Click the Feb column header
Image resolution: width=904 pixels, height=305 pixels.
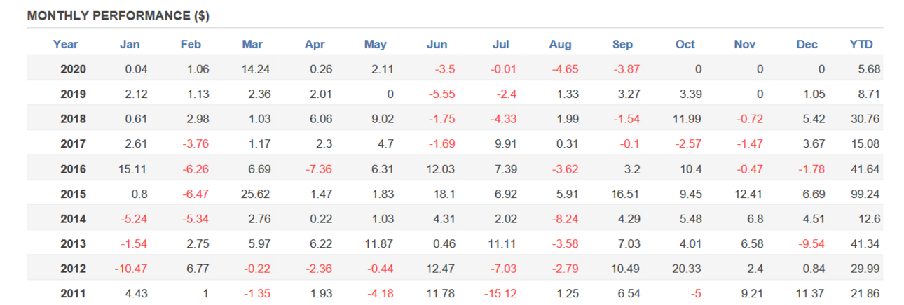coord(191,44)
